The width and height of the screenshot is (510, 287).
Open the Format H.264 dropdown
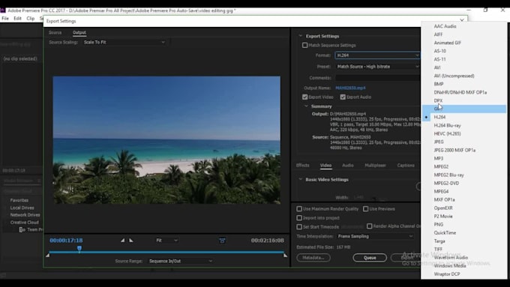tap(377, 55)
